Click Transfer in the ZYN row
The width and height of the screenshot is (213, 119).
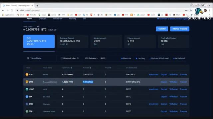[183, 82]
